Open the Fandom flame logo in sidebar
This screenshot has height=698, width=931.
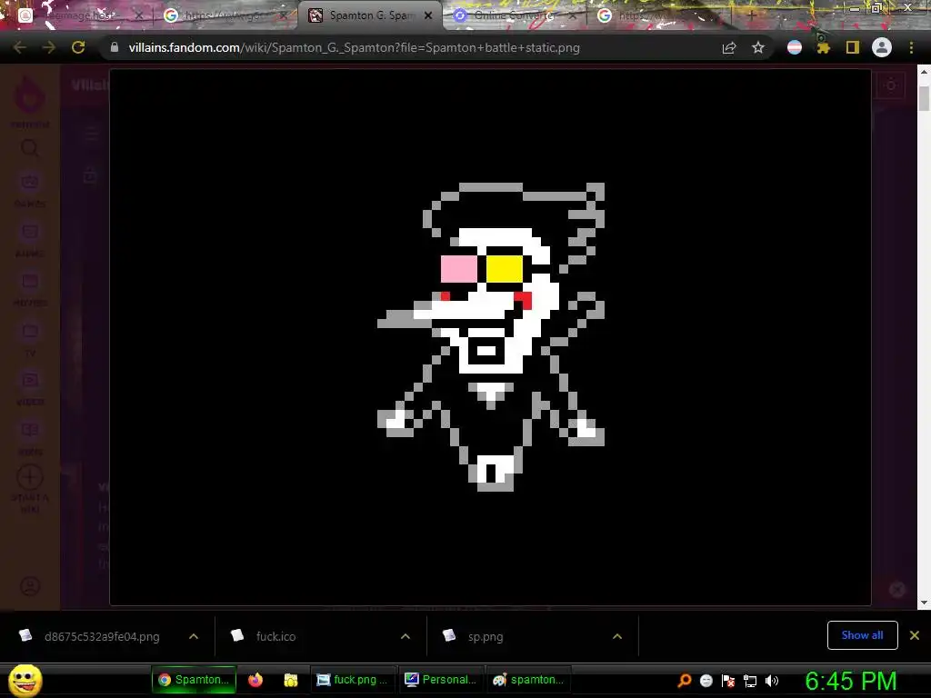pyautogui.click(x=29, y=94)
